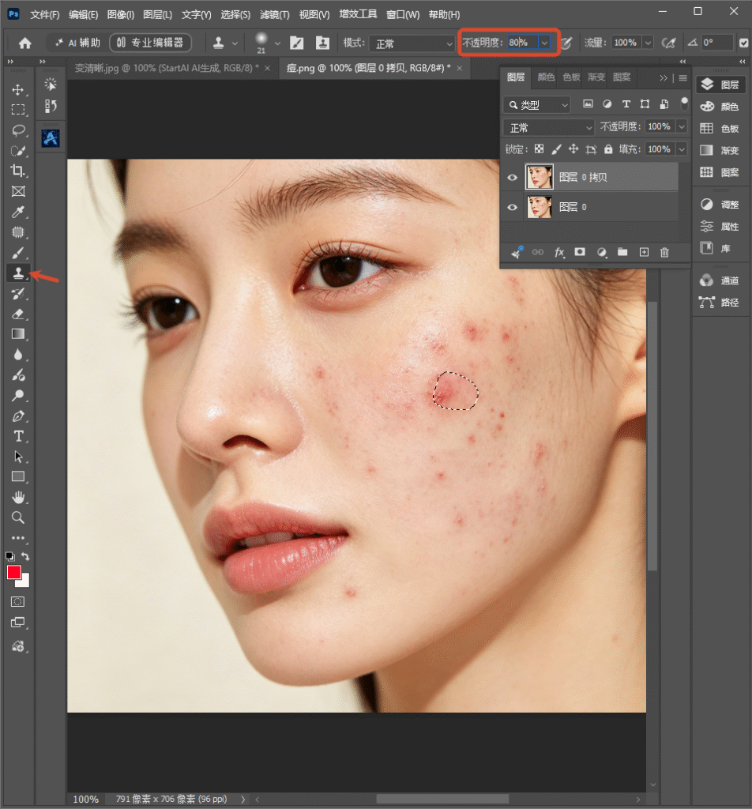Screen dimensions: 752x809
Task: Click the white background color swatch
Action: click(x=24, y=582)
